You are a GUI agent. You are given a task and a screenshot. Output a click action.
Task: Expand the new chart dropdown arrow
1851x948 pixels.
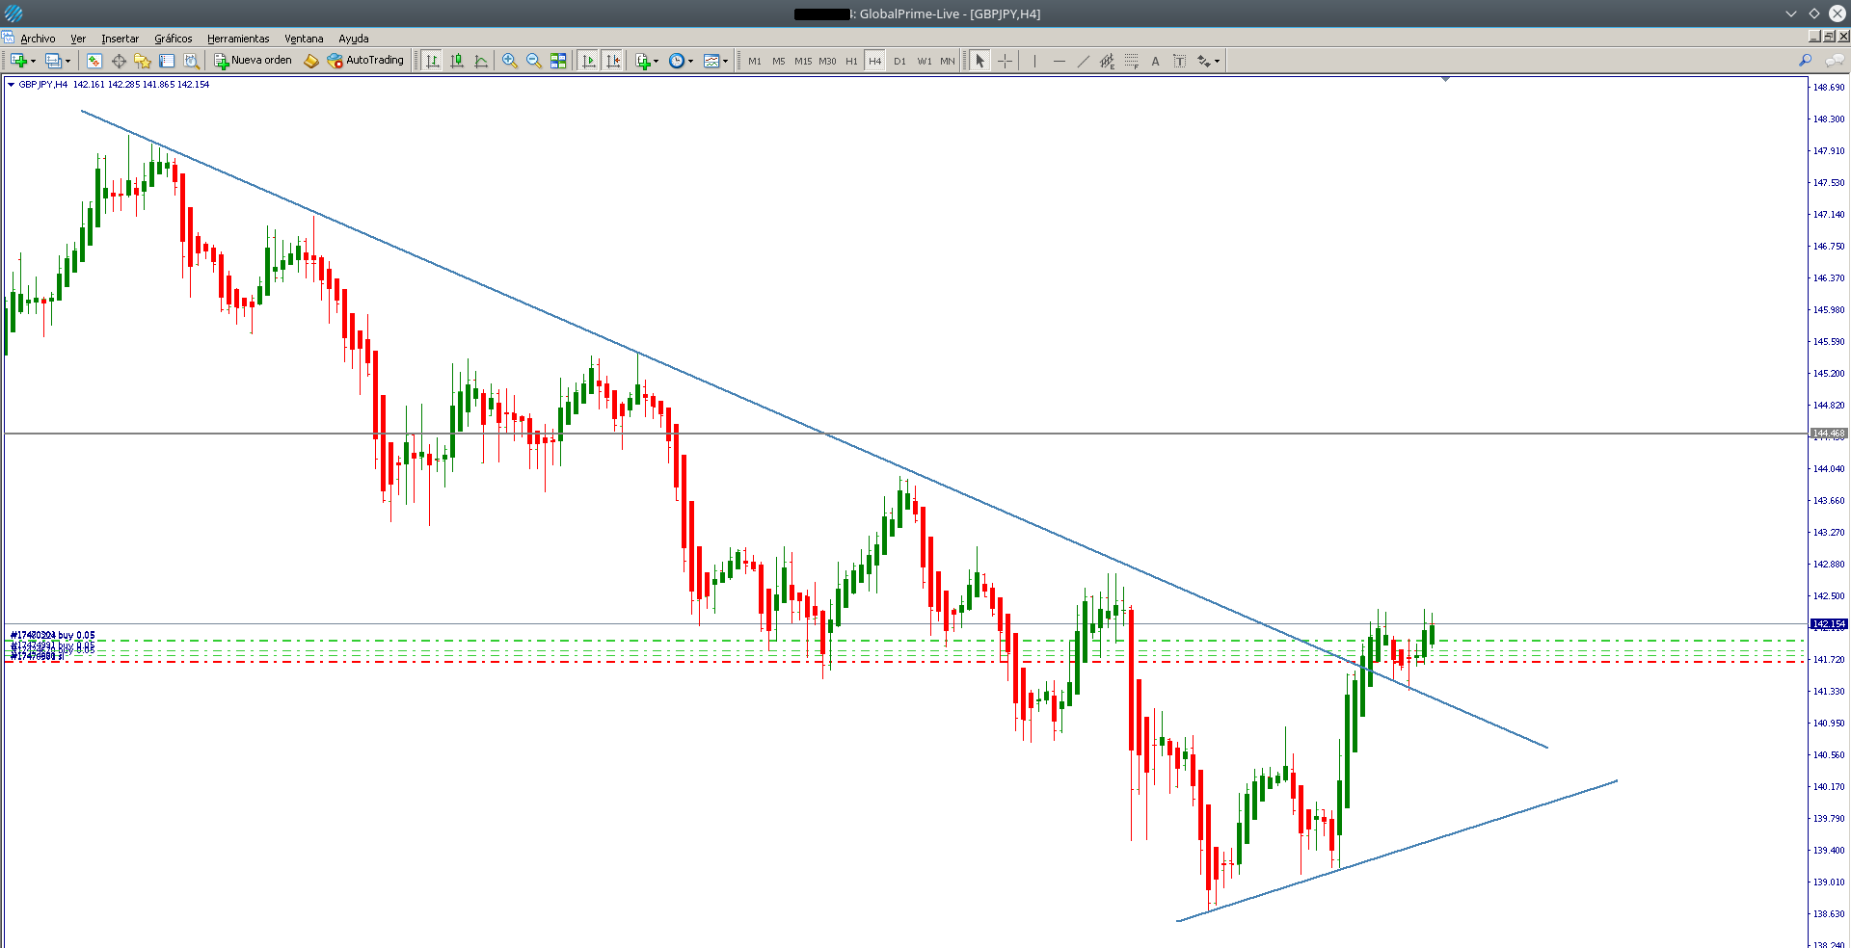33,61
